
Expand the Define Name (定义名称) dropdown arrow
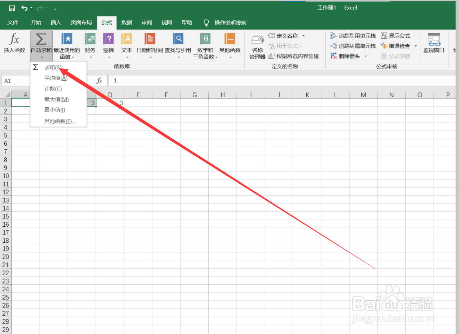pos(304,36)
